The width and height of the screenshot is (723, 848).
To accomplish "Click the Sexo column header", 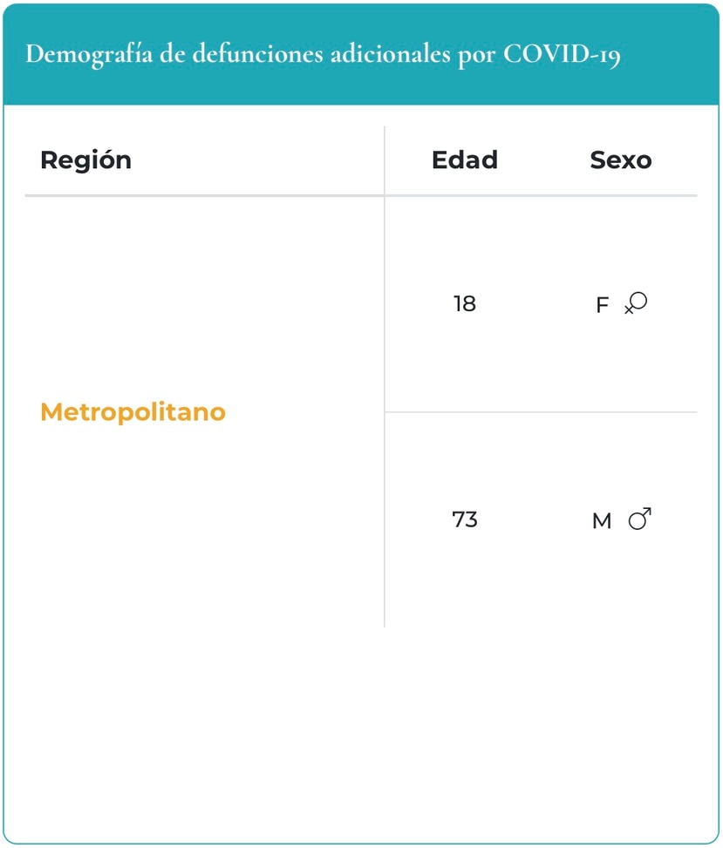I will tap(621, 160).
